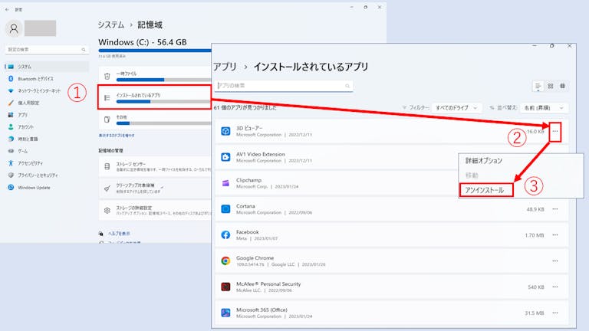
Task: Click the search magnifier in アプリの検索 box
Action: click(x=347, y=86)
